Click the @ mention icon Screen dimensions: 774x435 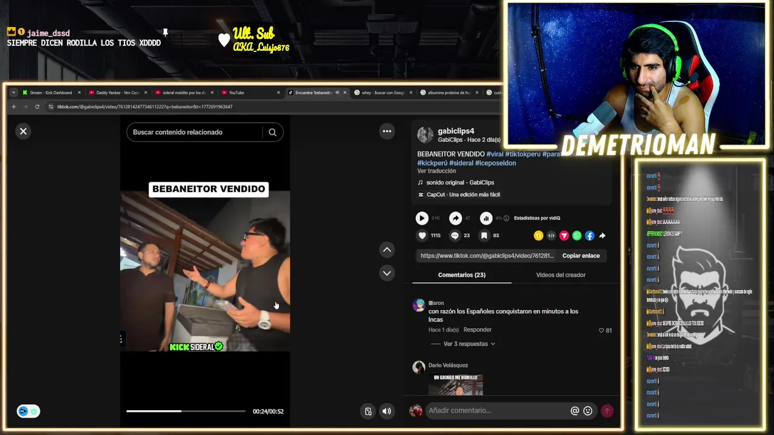tap(575, 411)
